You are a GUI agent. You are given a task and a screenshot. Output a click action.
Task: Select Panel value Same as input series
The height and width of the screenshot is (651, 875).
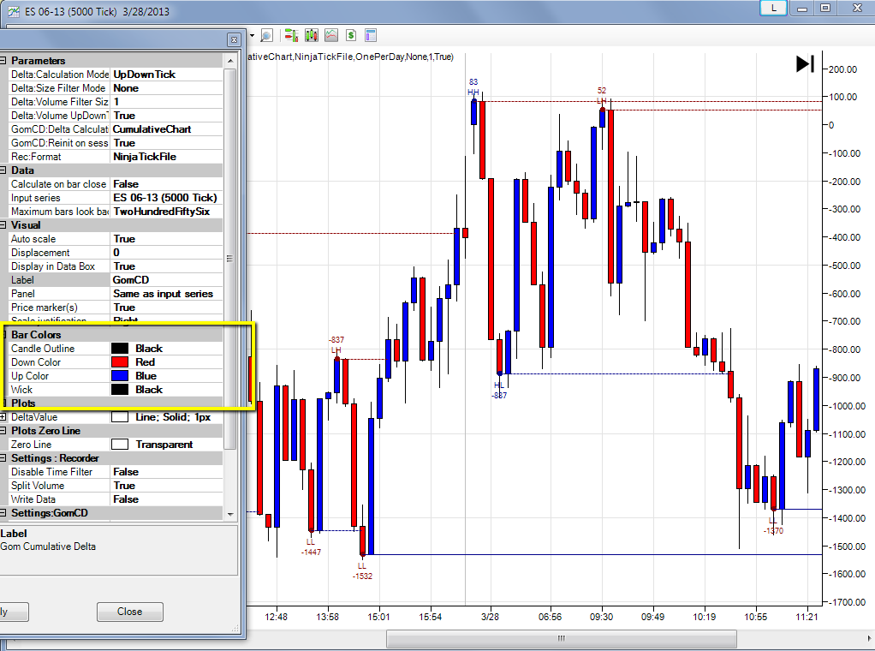tap(167, 294)
